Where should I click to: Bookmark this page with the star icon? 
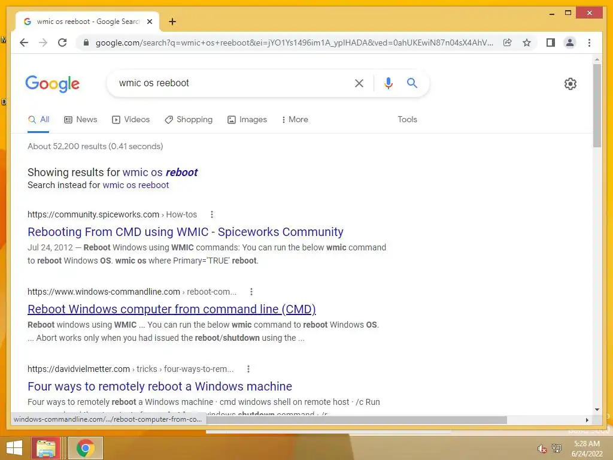pos(527,43)
